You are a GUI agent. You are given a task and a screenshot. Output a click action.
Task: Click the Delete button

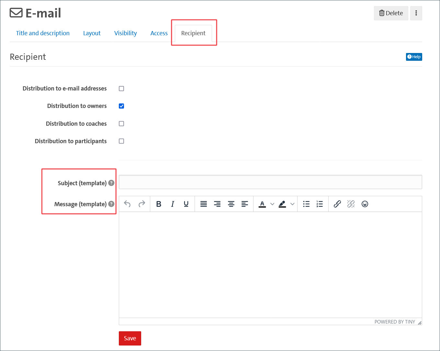click(x=391, y=13)
